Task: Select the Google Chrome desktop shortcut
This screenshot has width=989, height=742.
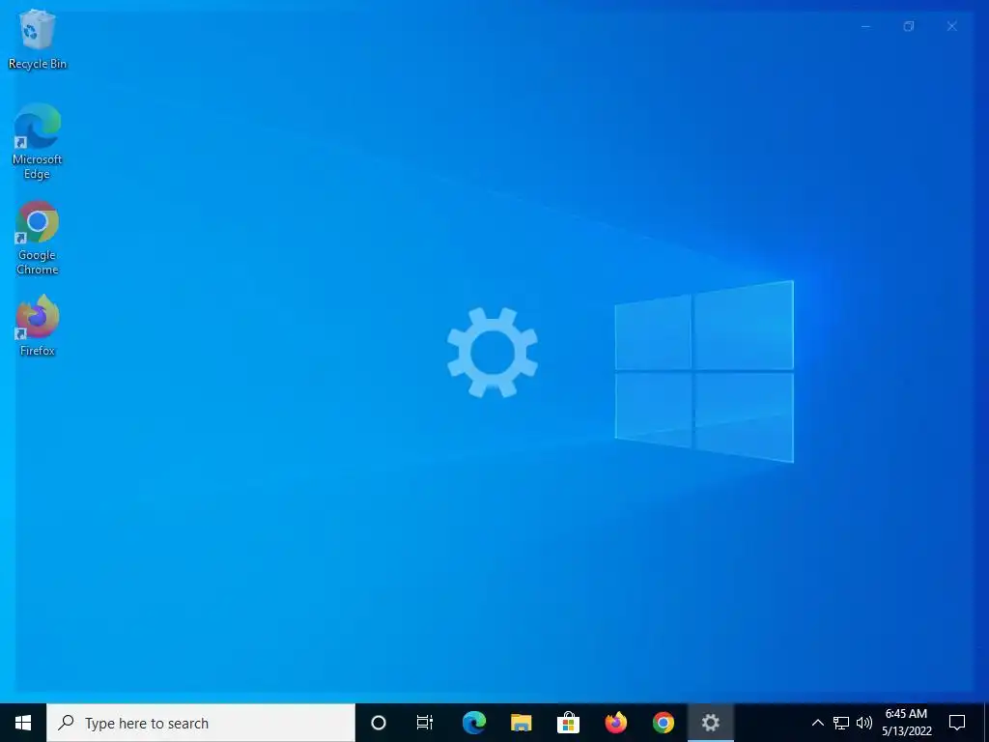Action: pyautogui.click(x=38, y=238)
